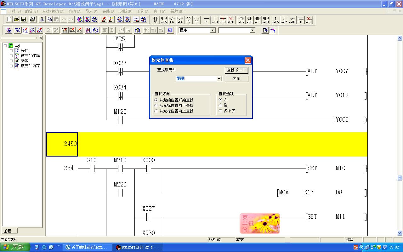This screenshot has height=252, width=403.
Task: Insert normally open contact (F5)
Action: 155,20
